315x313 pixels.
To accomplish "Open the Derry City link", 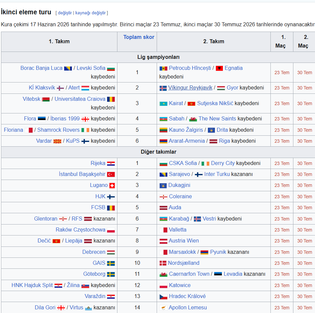I will [x=223, y=163].
